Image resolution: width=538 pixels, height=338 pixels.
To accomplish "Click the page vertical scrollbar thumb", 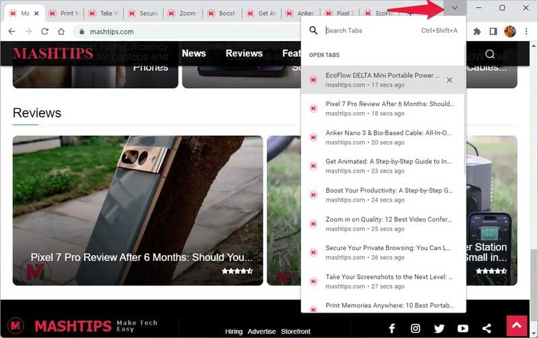I will (533, 286).
